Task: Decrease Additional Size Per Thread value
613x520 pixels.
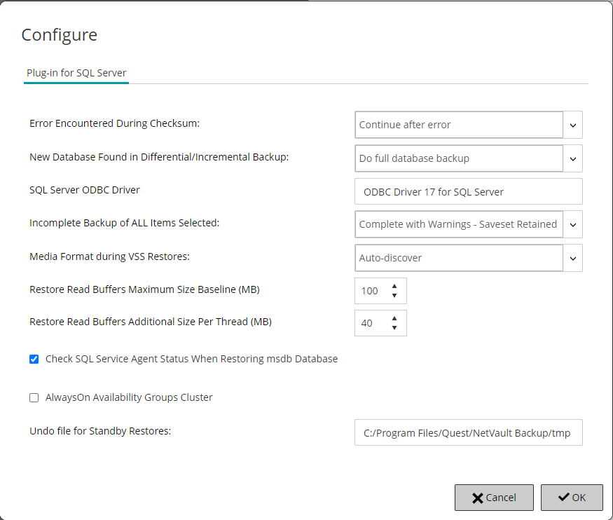Action: tap(394, 328)
